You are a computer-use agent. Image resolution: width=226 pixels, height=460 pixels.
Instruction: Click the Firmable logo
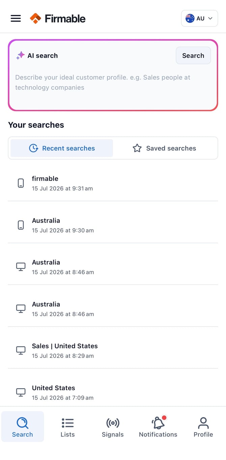point(58,19)
